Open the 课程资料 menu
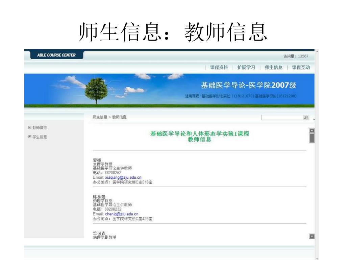The height and width of the screenshot is (260, 346). (x=219, y=67)
